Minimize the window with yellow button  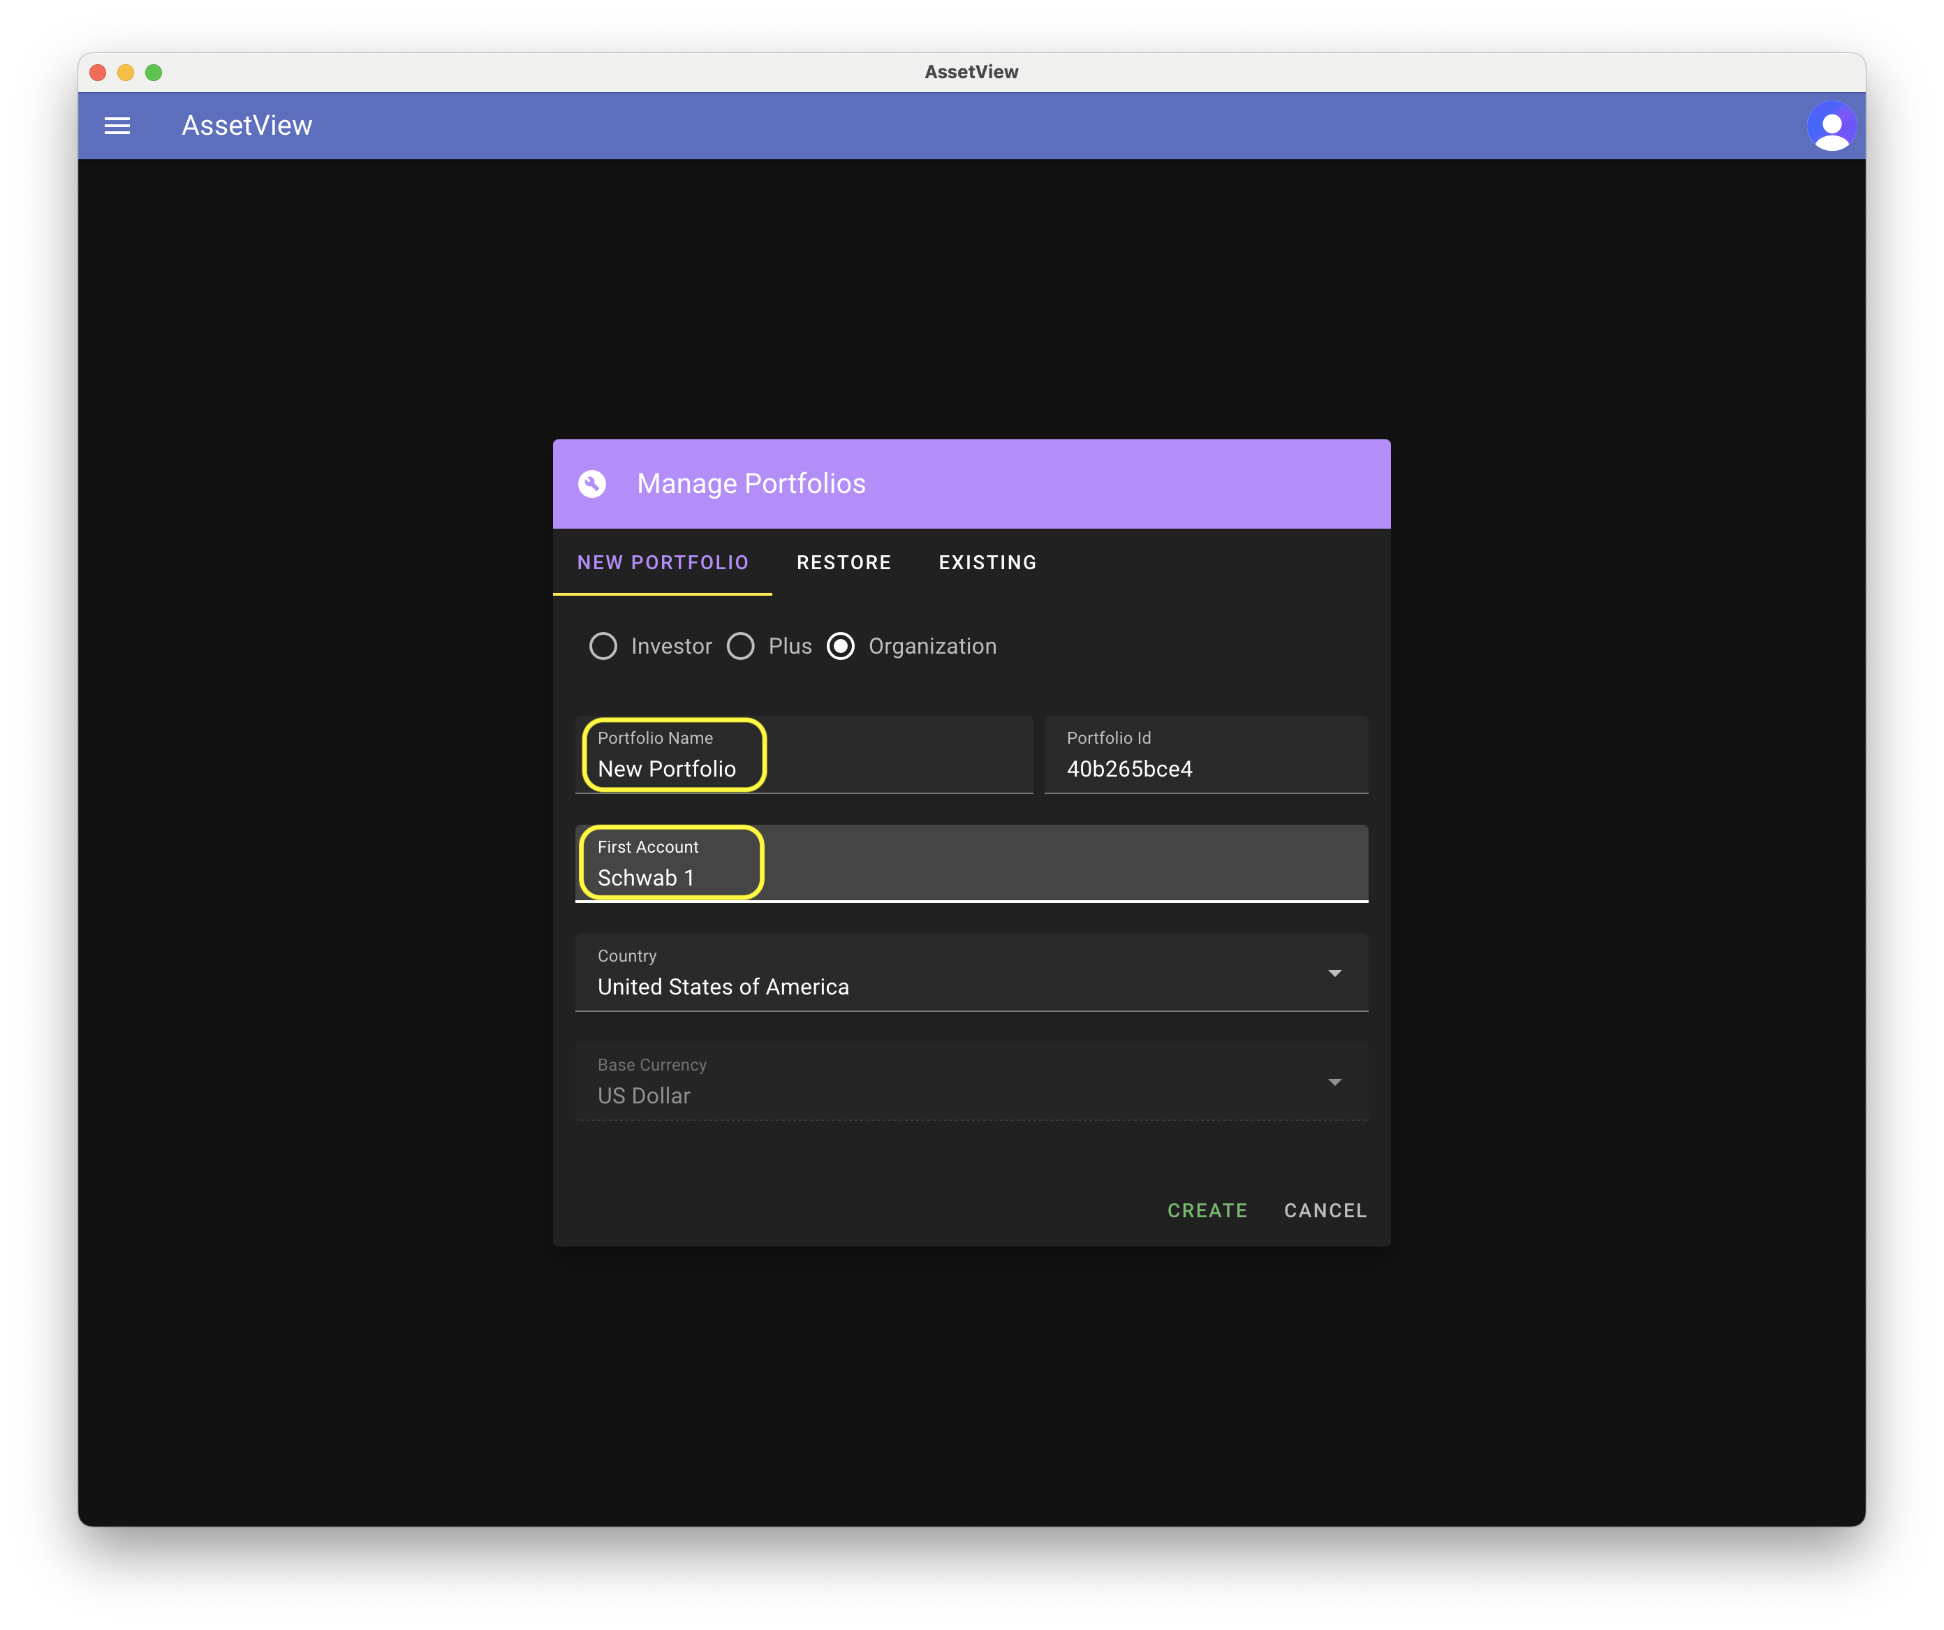pyautogui.click(x=126, y=72)
